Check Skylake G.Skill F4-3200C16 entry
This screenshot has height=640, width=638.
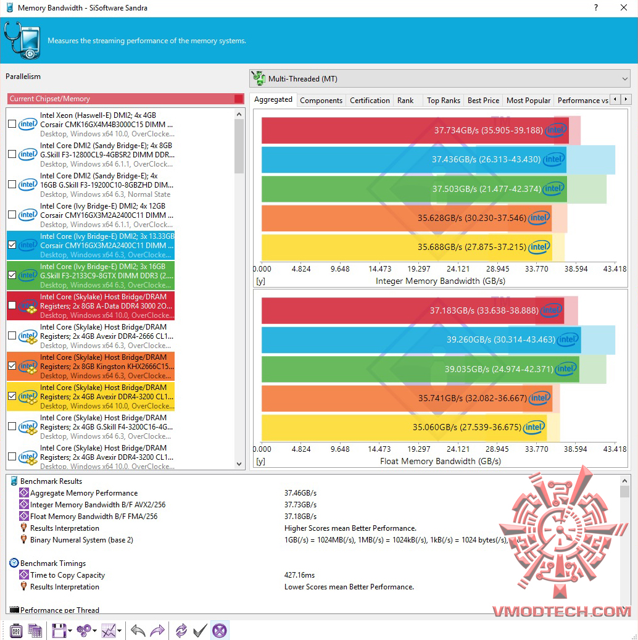coord(12,426)
